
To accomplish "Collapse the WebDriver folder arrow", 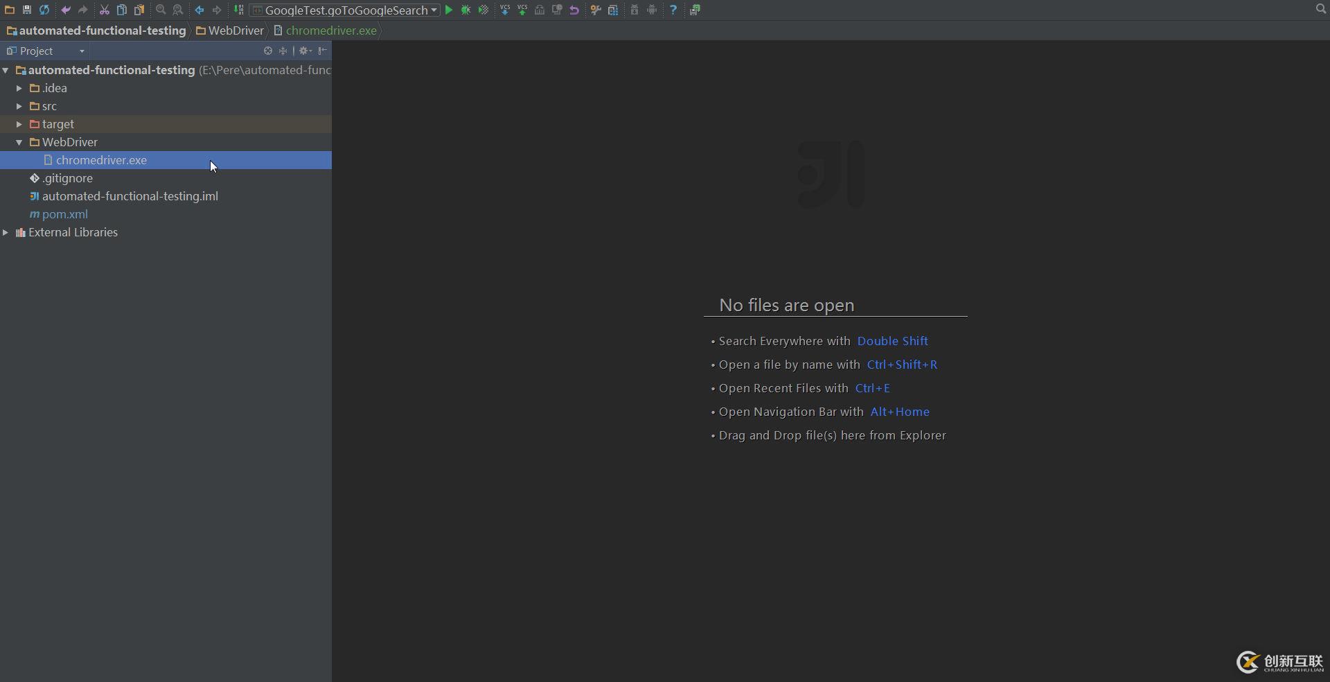I will [x=19, y=142].
